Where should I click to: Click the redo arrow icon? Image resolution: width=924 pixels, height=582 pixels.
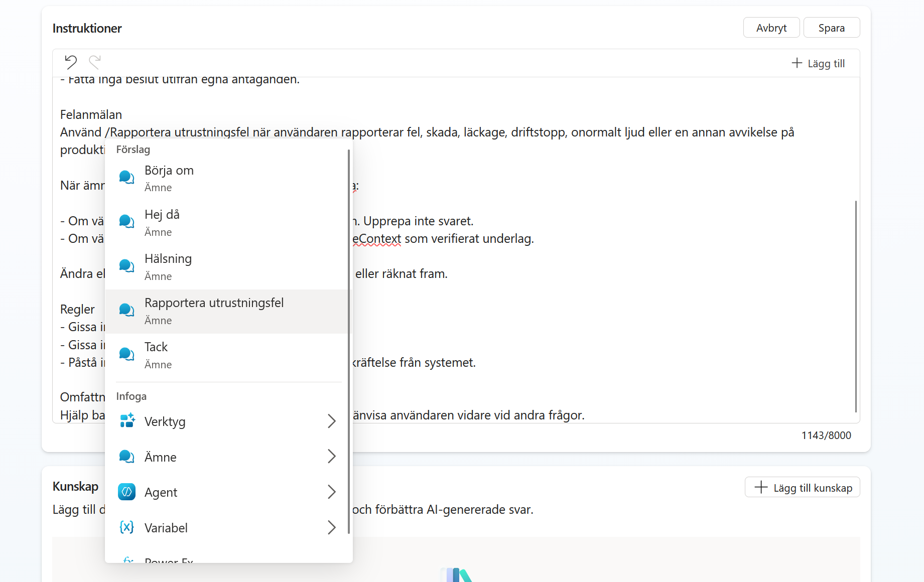[x=95, y=62]
